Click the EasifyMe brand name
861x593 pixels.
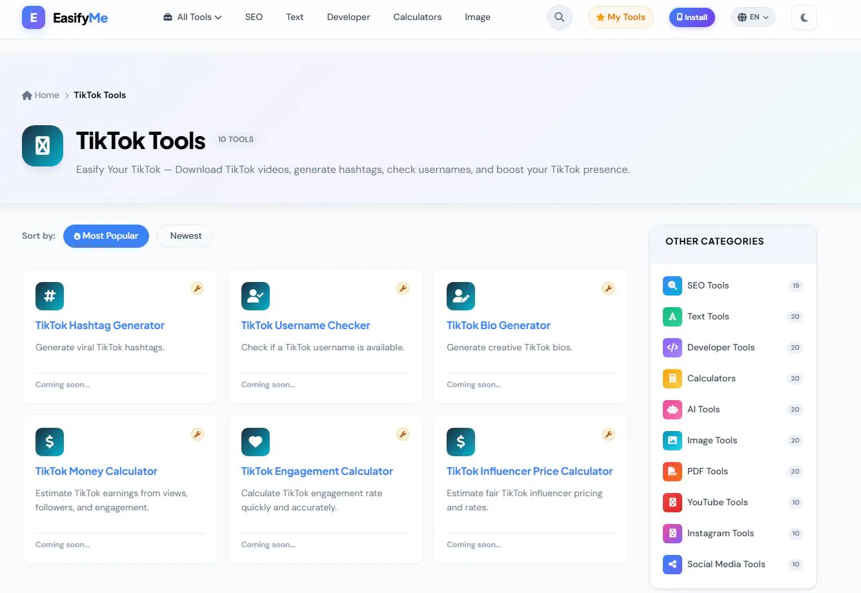(x=80, y=18)
